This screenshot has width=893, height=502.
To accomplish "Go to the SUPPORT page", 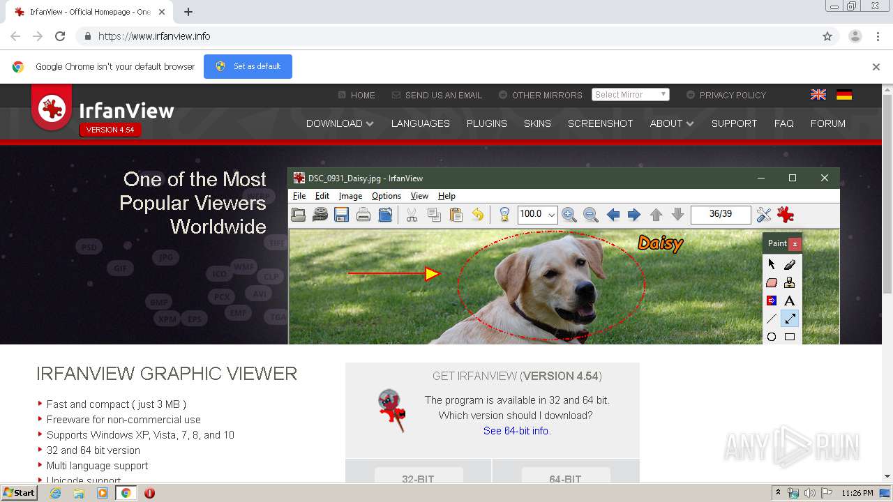I will pos(734,123).
